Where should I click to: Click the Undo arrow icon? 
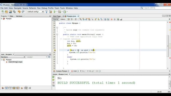pyautogui.click(x=19, y=12)
